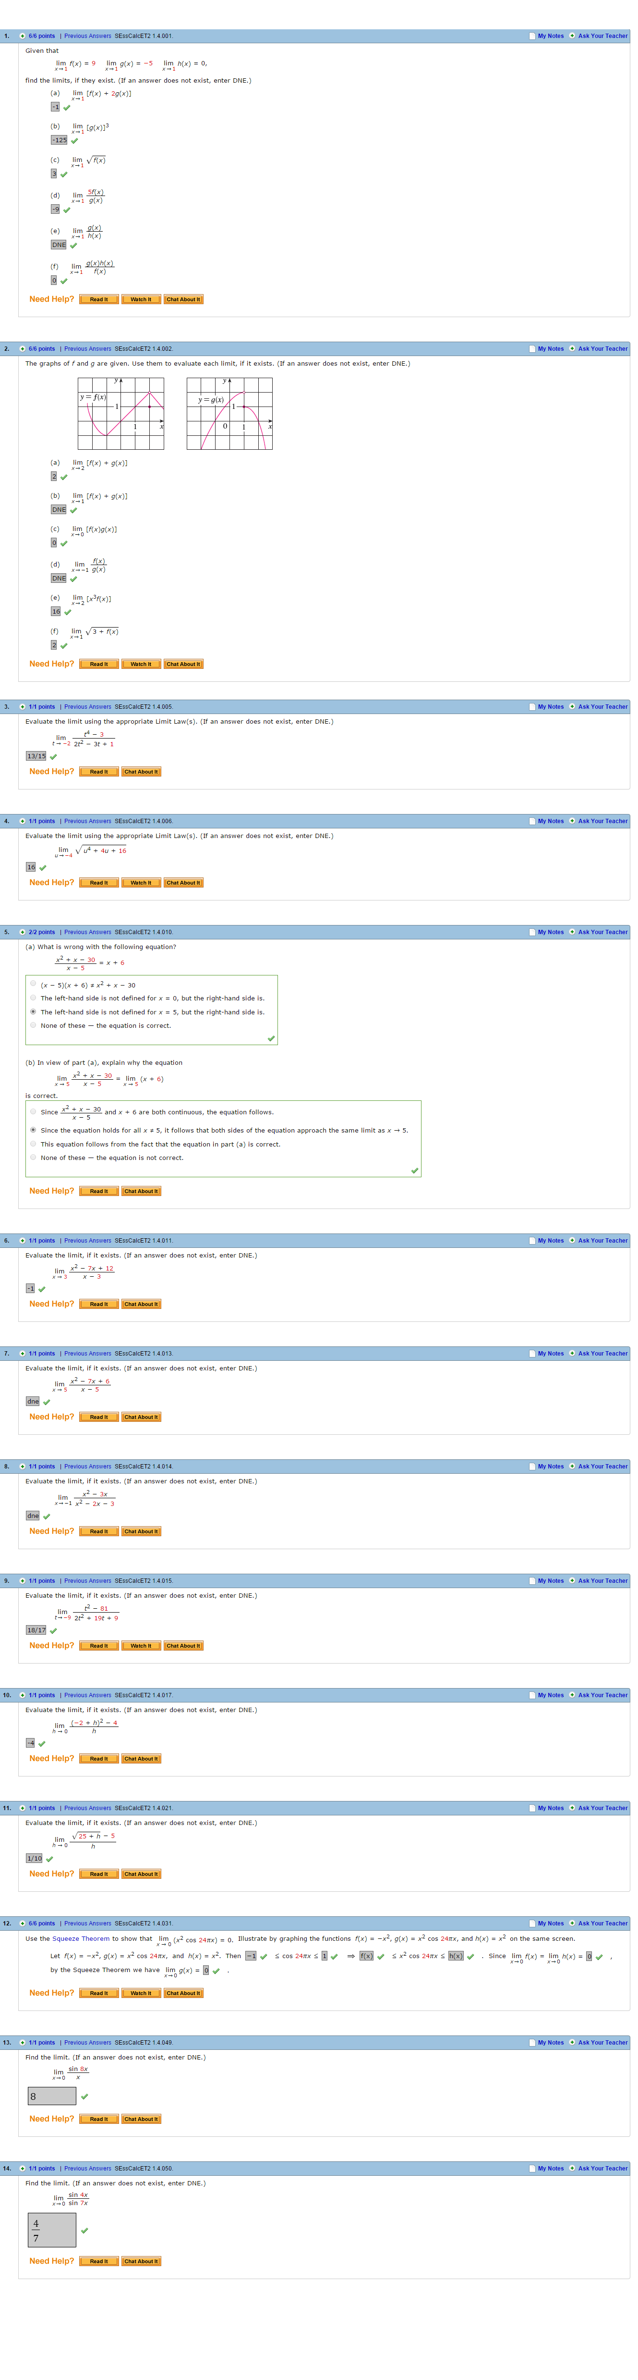Select 'This equation follows from the fact' option
This screenshot has width=638, height=2380.
click(33, 1144)
